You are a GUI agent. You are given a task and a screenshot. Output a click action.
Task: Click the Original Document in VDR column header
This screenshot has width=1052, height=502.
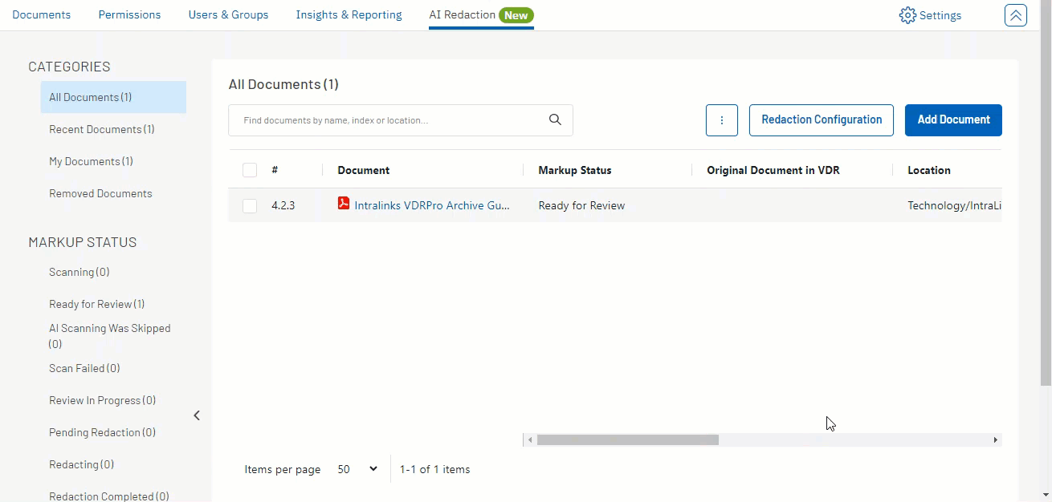point(773,170)
